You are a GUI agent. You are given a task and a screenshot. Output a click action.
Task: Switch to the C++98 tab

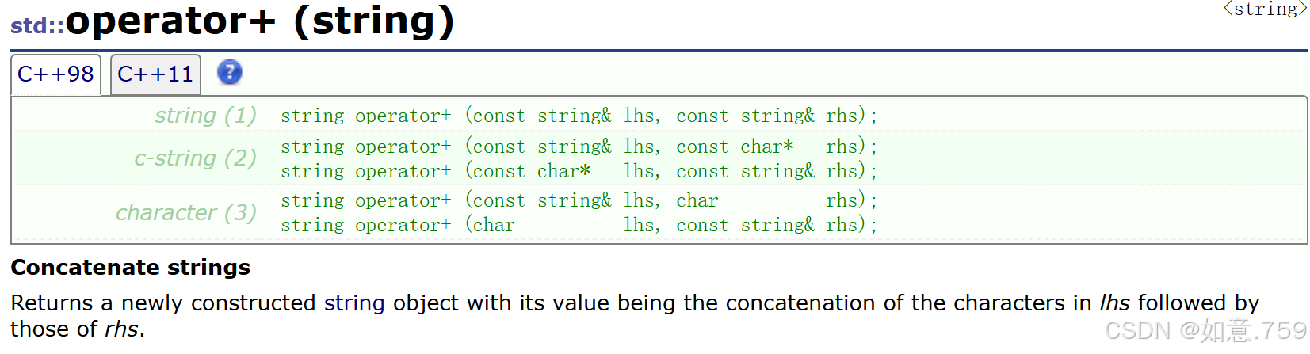click(x=55, y=74)
